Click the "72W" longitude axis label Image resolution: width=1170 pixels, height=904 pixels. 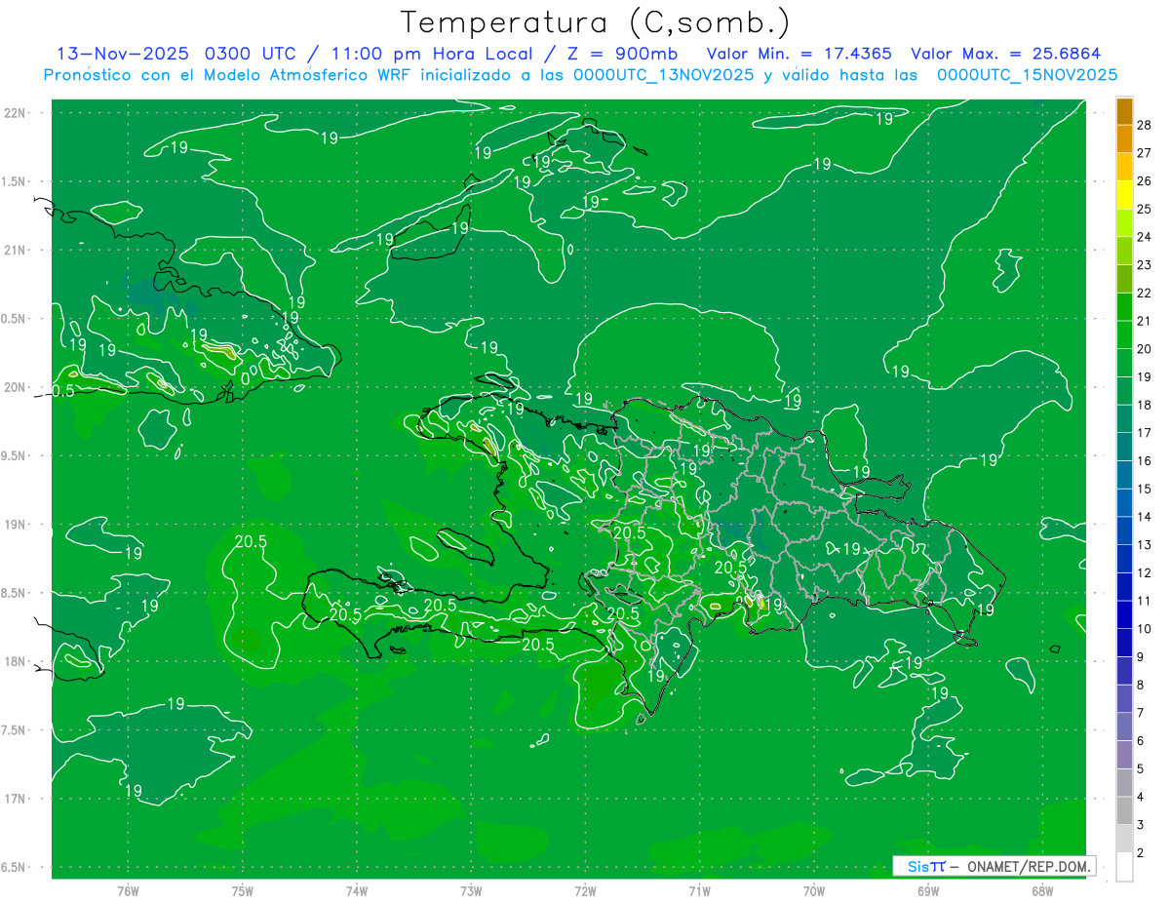[585, 891]
